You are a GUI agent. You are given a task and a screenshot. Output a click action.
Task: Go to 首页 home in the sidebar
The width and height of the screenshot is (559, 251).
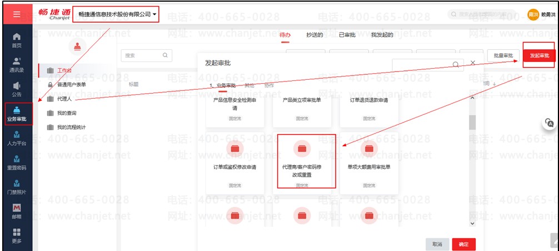coord(17,40)
